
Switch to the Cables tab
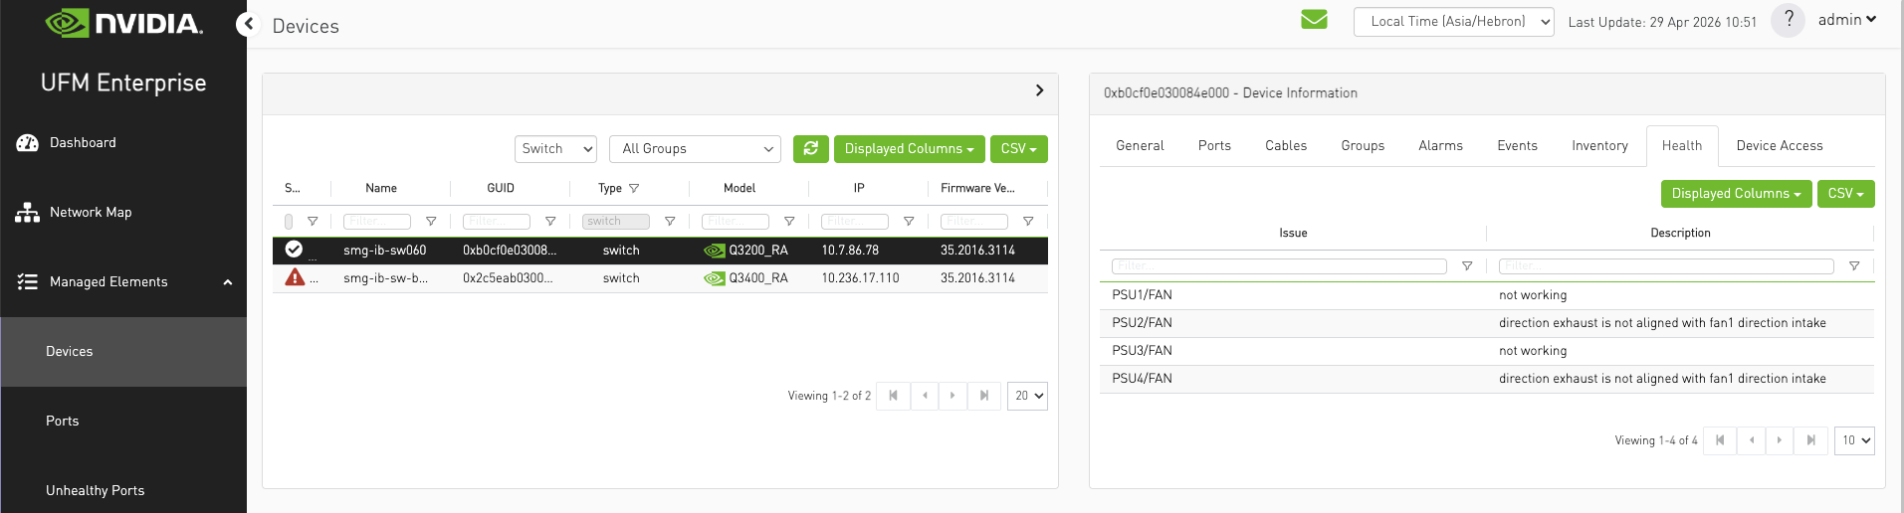(x=1286, y=146)
